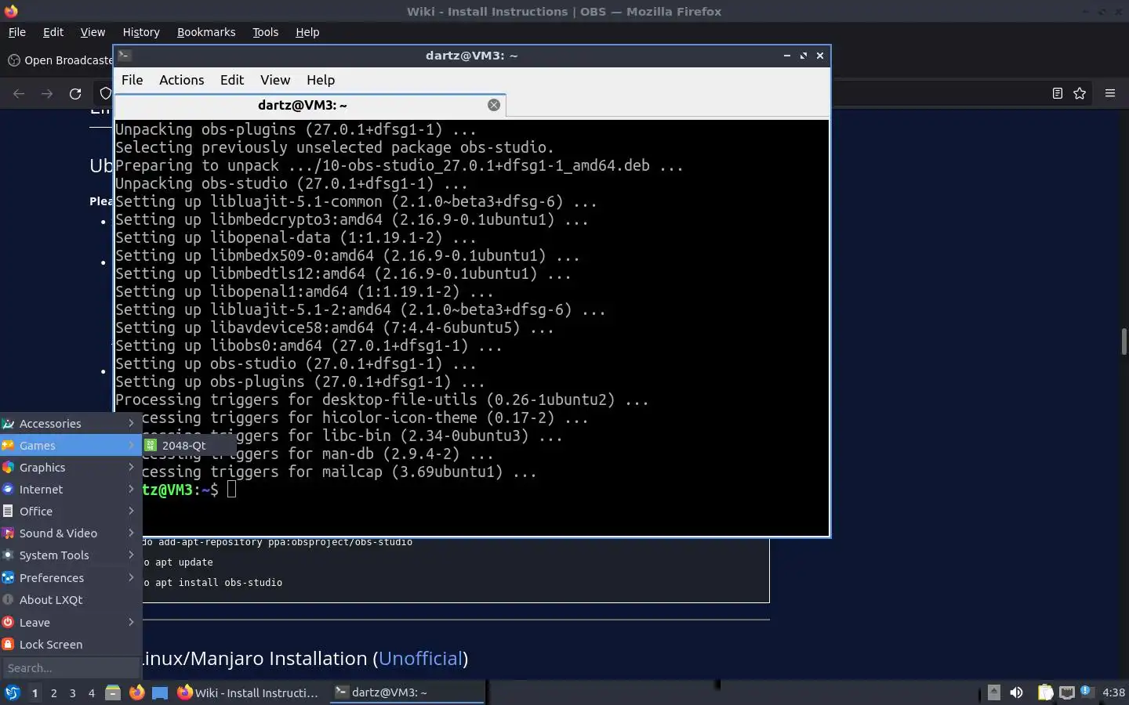Viewport: 1129px width, 705px height.
Task: Launch Firefox from the panel quick launcher
Action: tap(136, 692)
